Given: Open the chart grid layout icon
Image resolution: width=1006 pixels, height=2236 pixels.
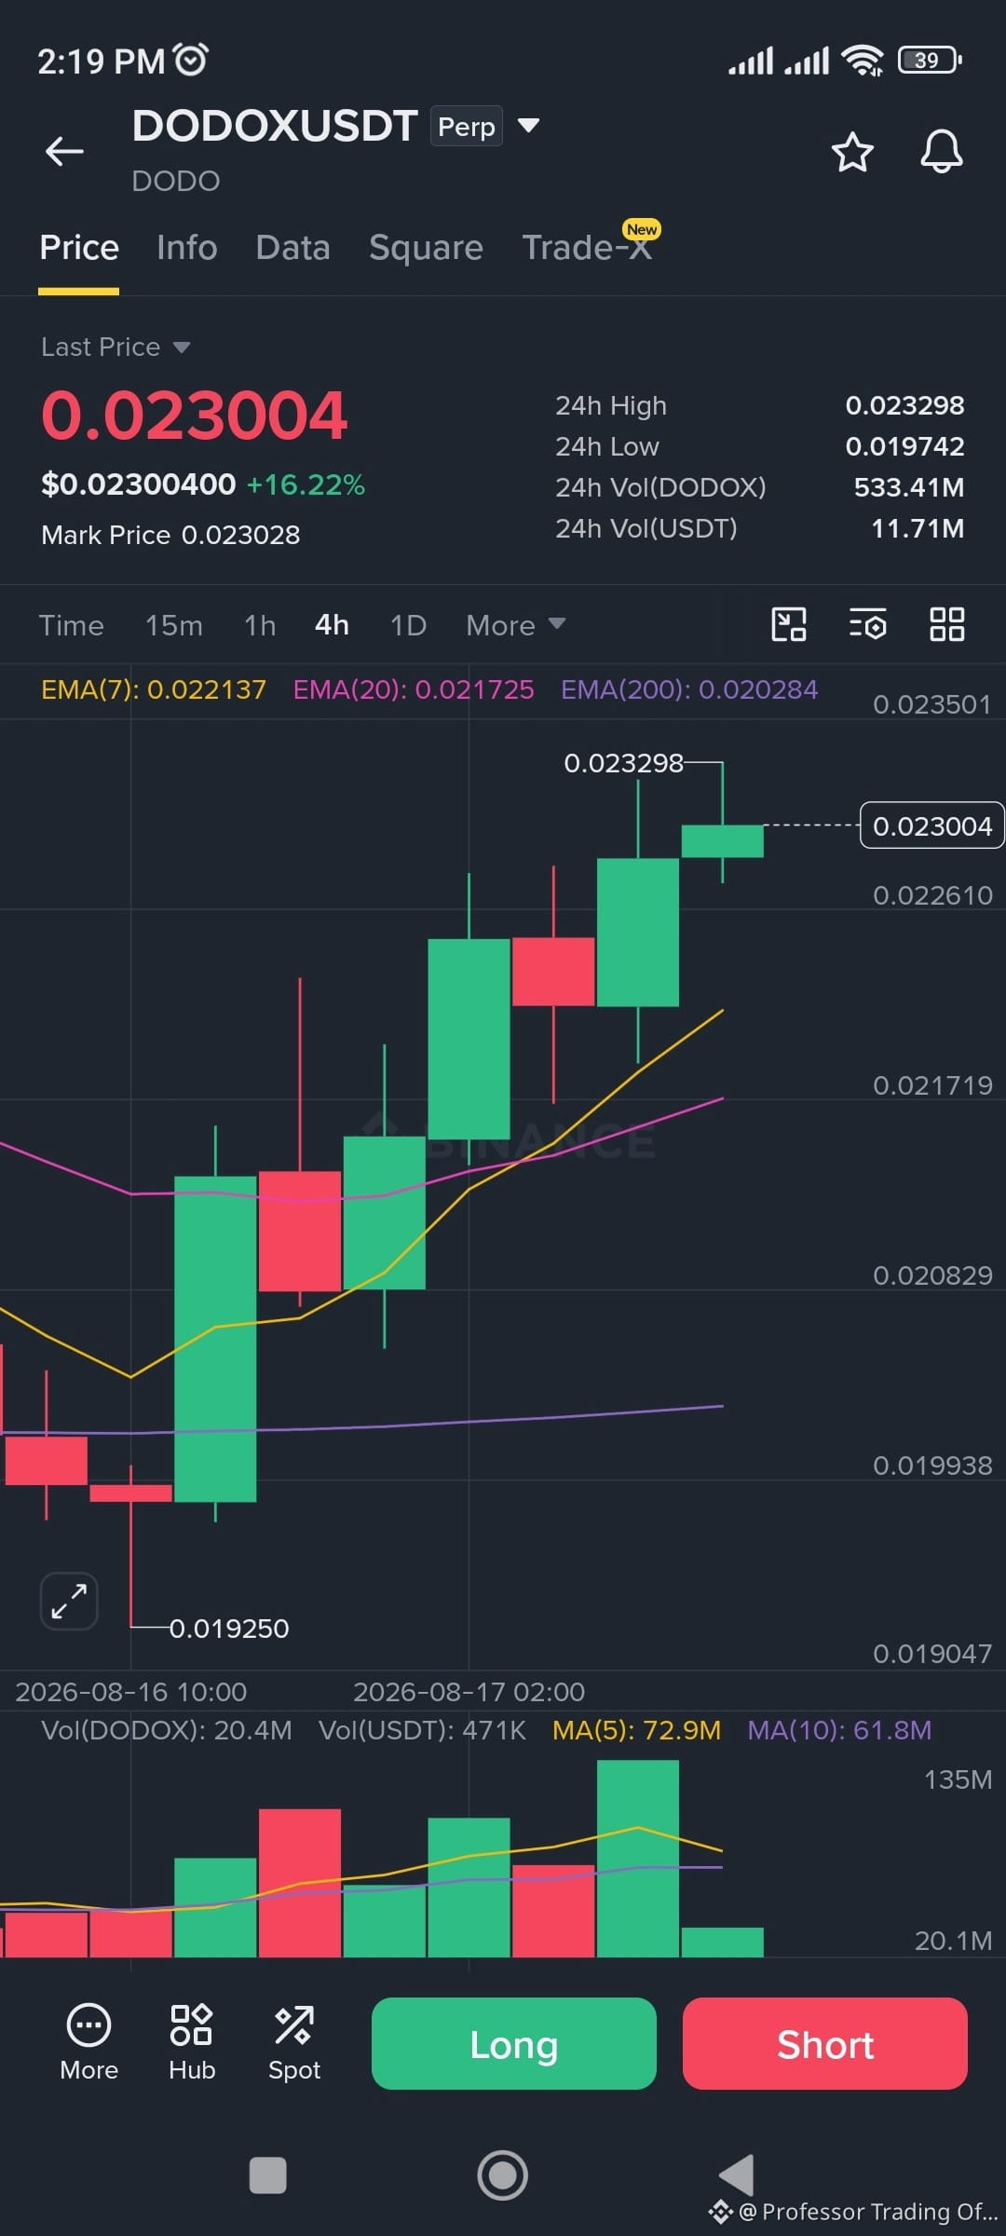Looking at the screenshot, I should tap(946, 624).
